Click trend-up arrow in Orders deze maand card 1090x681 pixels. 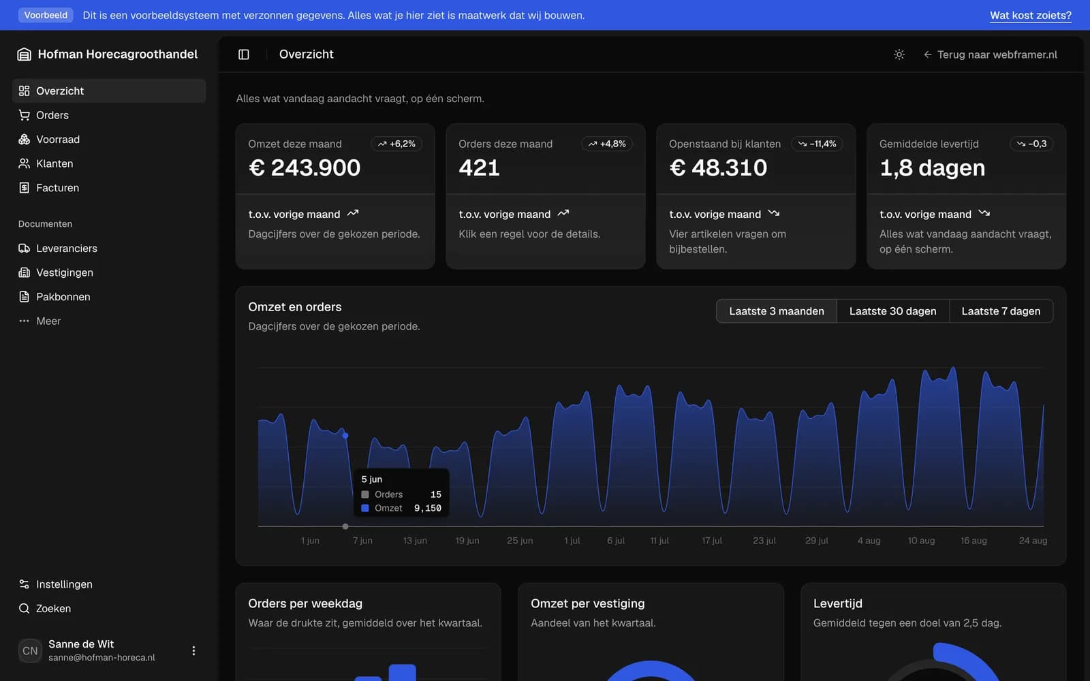pyautogui.click(x=563, y=214)
